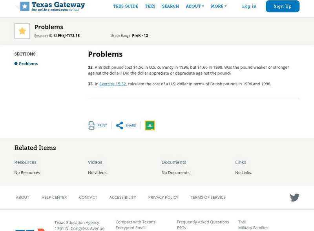The height and width of the screenshot is (231, 314).
Task: Select TEKS GUIDE in the top navigation
Action: [125, 6]
